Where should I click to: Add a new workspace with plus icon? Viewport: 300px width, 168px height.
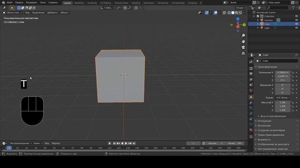tap(201, 3)
